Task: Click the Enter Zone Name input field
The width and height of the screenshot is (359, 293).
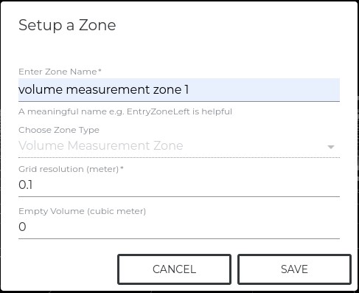Action: click(179, 89)
